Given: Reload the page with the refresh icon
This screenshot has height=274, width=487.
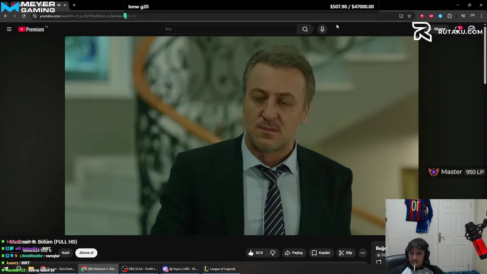Looking at the screenshot, I should pyautogui.click(x=24, y=16).
